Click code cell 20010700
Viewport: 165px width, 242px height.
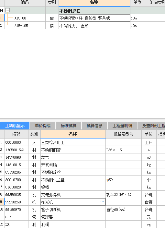coord(16,179)
